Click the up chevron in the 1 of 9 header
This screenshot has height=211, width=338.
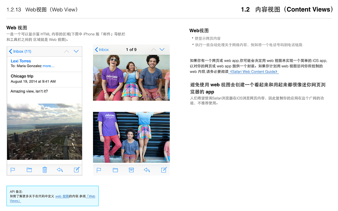pos(153,49)
